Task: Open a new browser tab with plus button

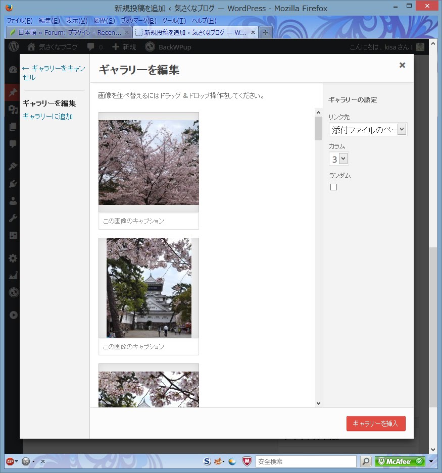Action: click(265, 32)
